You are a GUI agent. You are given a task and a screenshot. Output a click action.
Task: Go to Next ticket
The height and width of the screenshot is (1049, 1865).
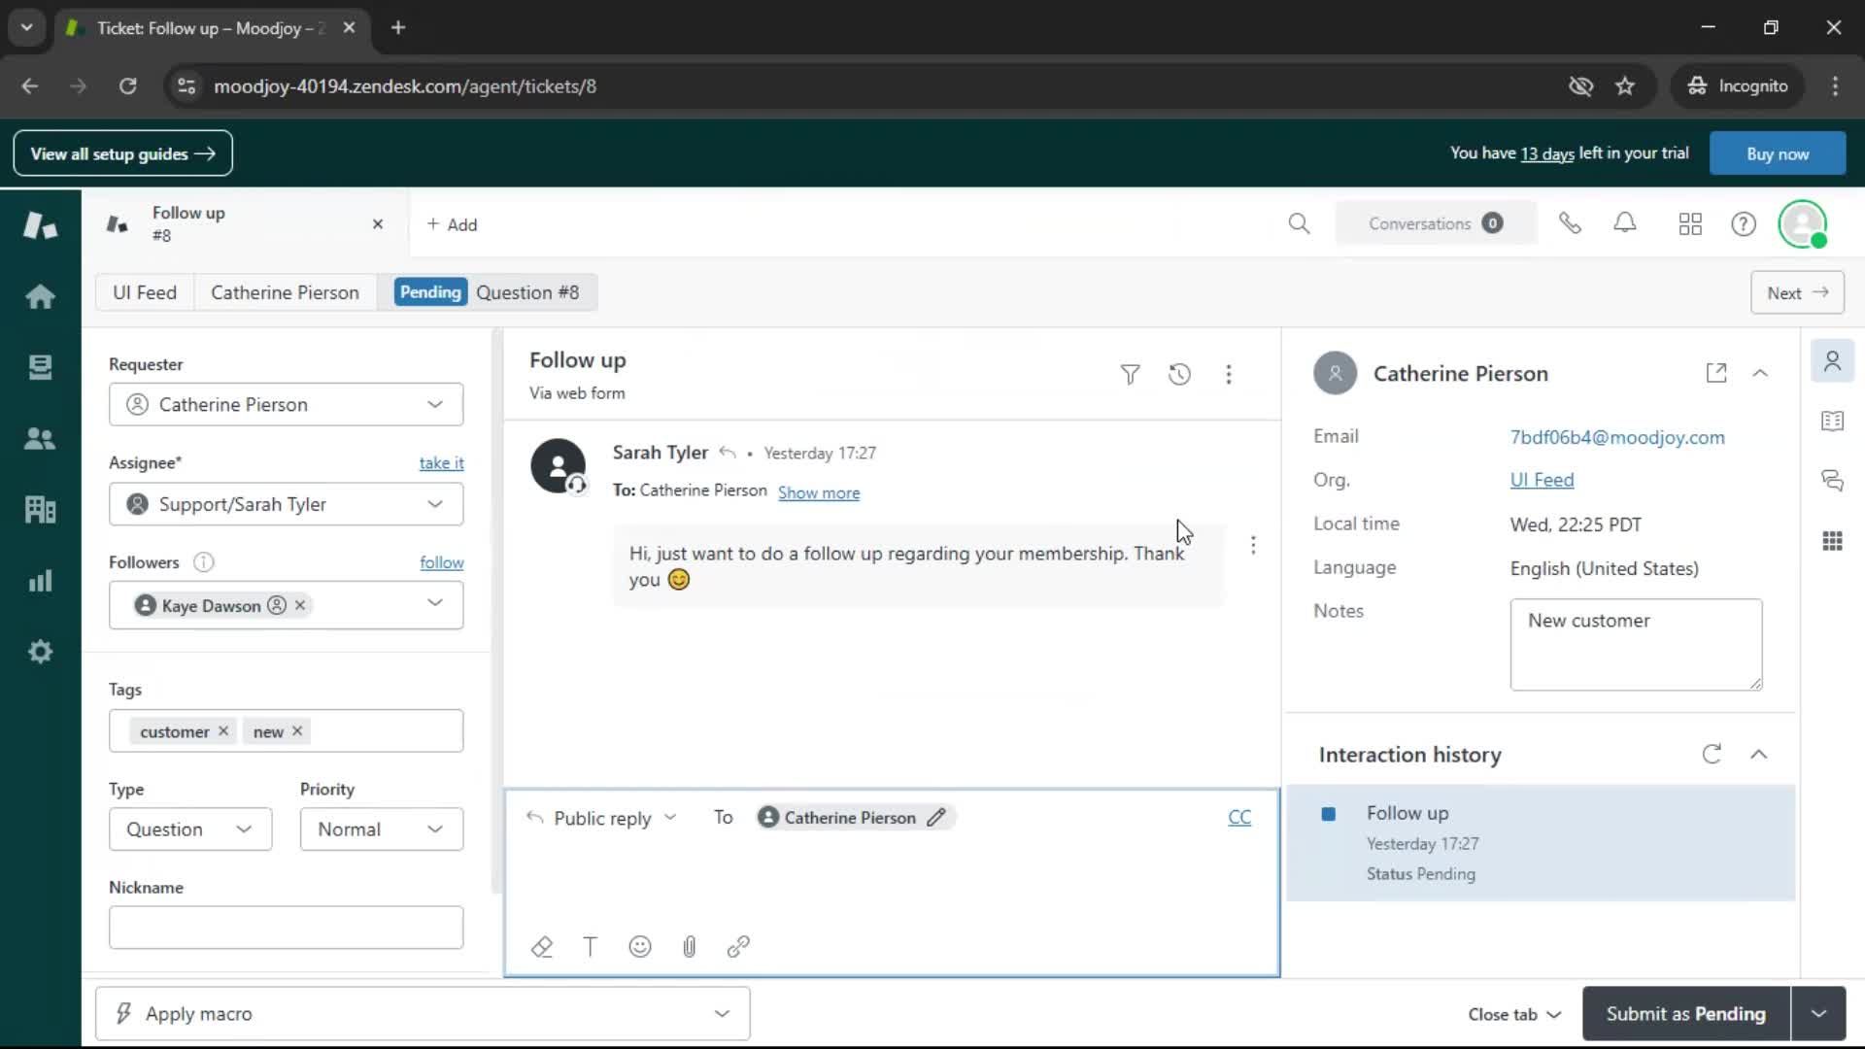pos(1797,292)
